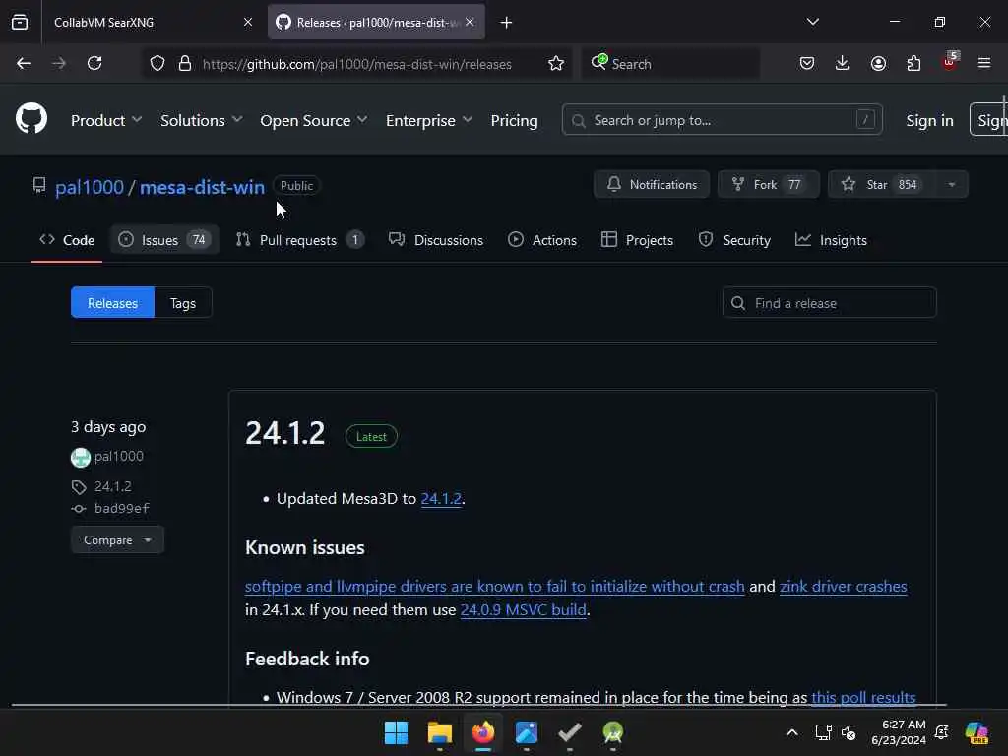This screenshot has height=756, width=1008.
Task: Expand the Enterprise menu
Action: (x=429, y=120)
